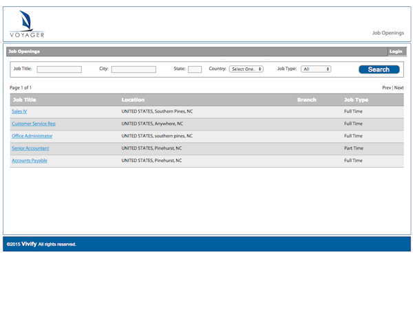Click 'Full Time' in Customer Service Rep row

(353, 124)
